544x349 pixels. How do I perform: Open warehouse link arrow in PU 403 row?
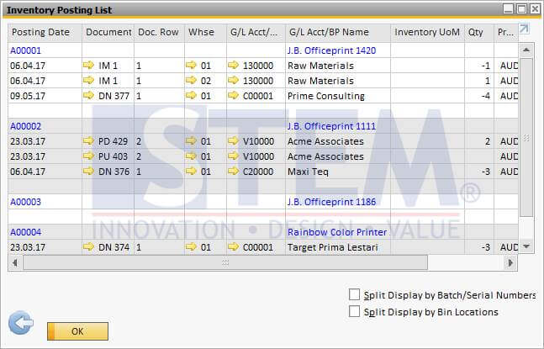191,156
